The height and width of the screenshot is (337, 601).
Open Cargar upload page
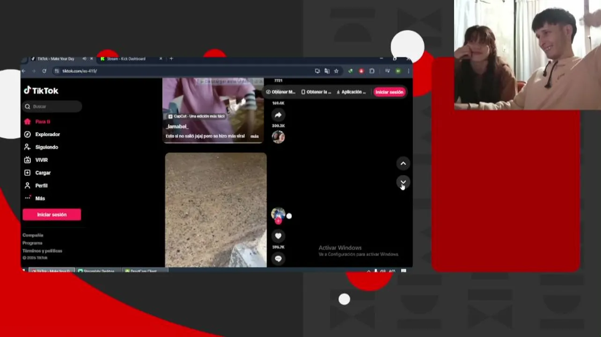pos(37,173)
